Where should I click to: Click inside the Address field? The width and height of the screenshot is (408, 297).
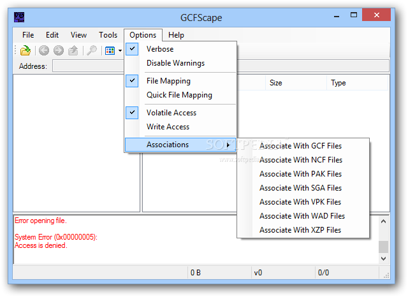point(221,66)
